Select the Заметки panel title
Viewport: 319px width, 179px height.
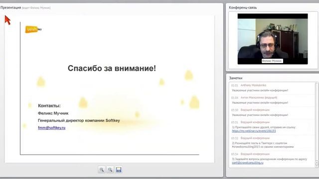coord(236,78)
